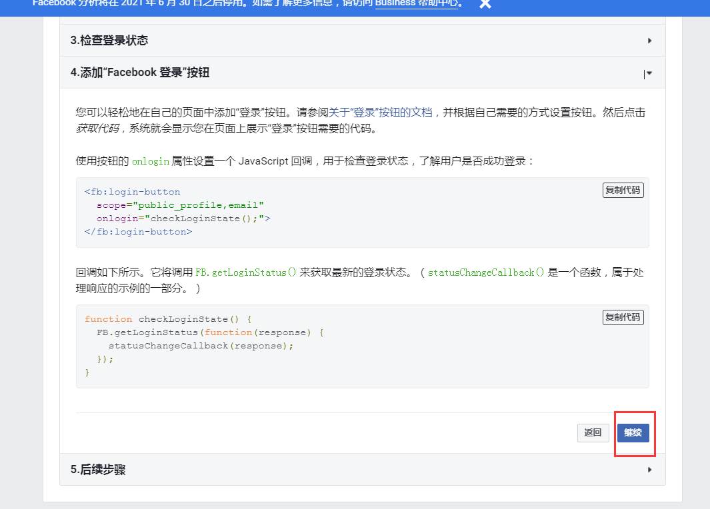
Task: Click the blue 继续 button
Action: [633, 433]
